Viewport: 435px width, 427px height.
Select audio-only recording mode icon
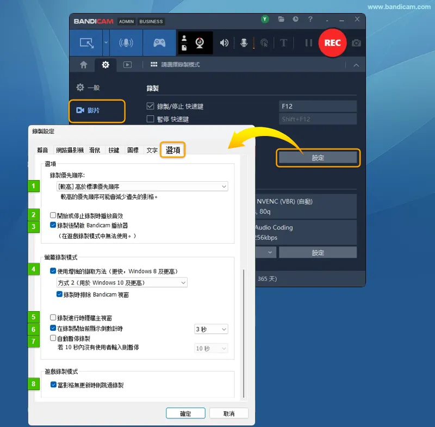coord(126,43)
